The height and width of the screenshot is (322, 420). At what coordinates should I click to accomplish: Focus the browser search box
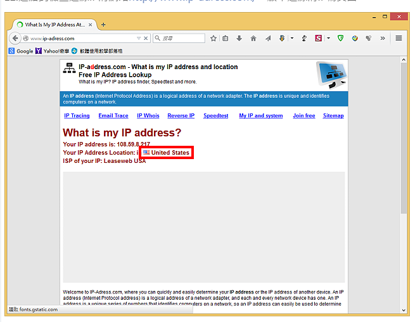pyautogui.click(x=179, y=38)
